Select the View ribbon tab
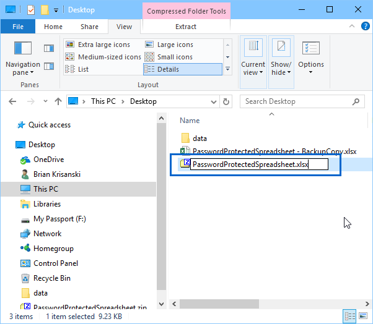The height and width of the screenshot is (324, 373). pyautogui.click(x=124, y=27)
